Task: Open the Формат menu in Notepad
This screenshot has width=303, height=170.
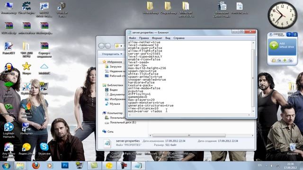Action: pos(157,38)
